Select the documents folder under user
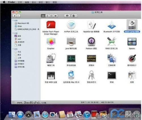 click(18, 45)
